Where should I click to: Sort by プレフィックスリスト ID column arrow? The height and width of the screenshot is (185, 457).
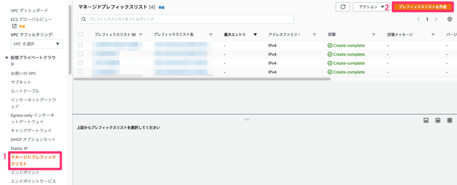141,34
